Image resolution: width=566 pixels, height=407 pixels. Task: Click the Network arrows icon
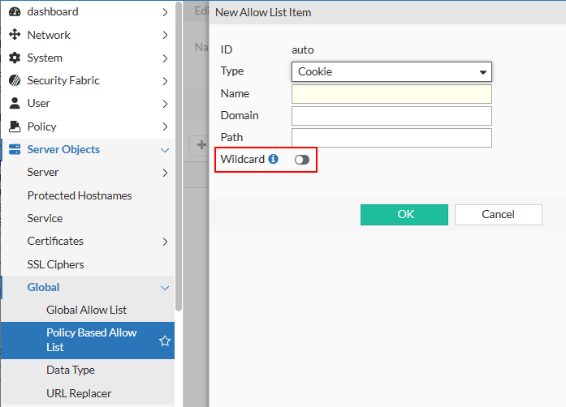click(x=14, y=35)
